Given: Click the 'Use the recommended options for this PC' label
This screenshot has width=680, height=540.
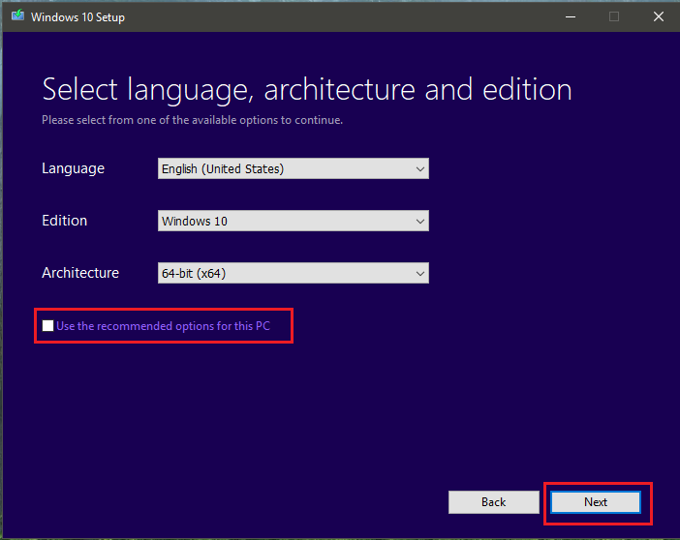Looking at the screenshot, I should [163, 326].
